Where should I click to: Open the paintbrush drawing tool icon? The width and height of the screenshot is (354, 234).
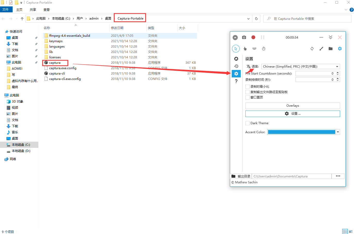pyautogui.click(x=321, y=49)
